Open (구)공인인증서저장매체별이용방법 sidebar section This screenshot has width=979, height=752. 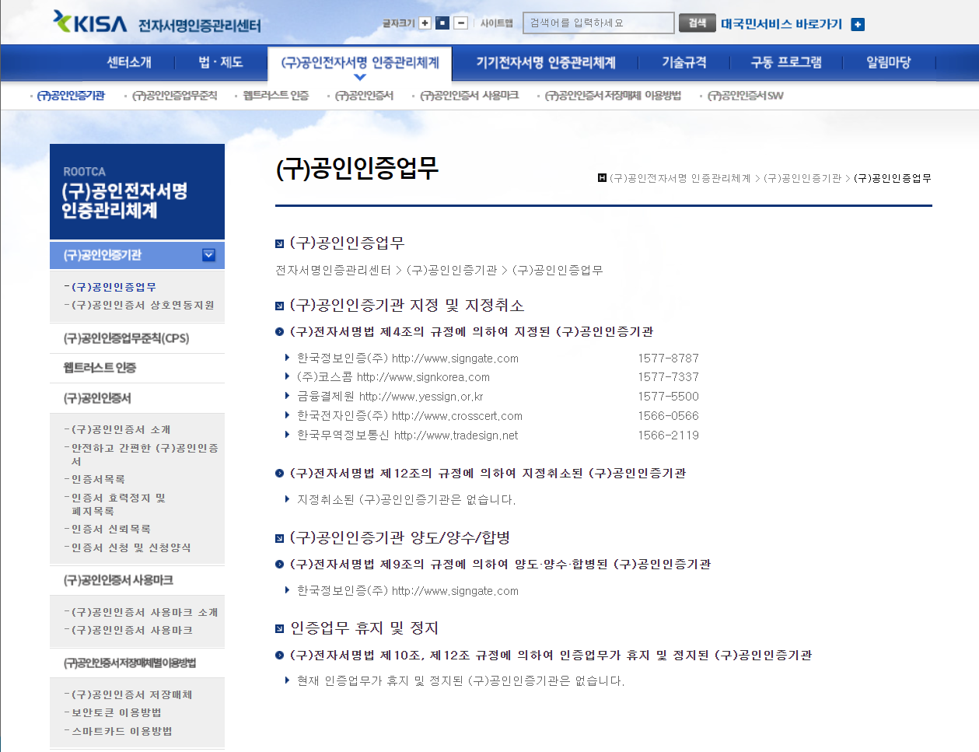click(130, 663)
